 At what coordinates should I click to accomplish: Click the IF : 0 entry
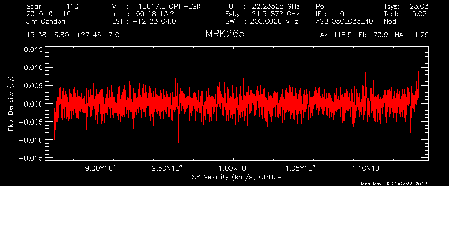click(330, 14)
